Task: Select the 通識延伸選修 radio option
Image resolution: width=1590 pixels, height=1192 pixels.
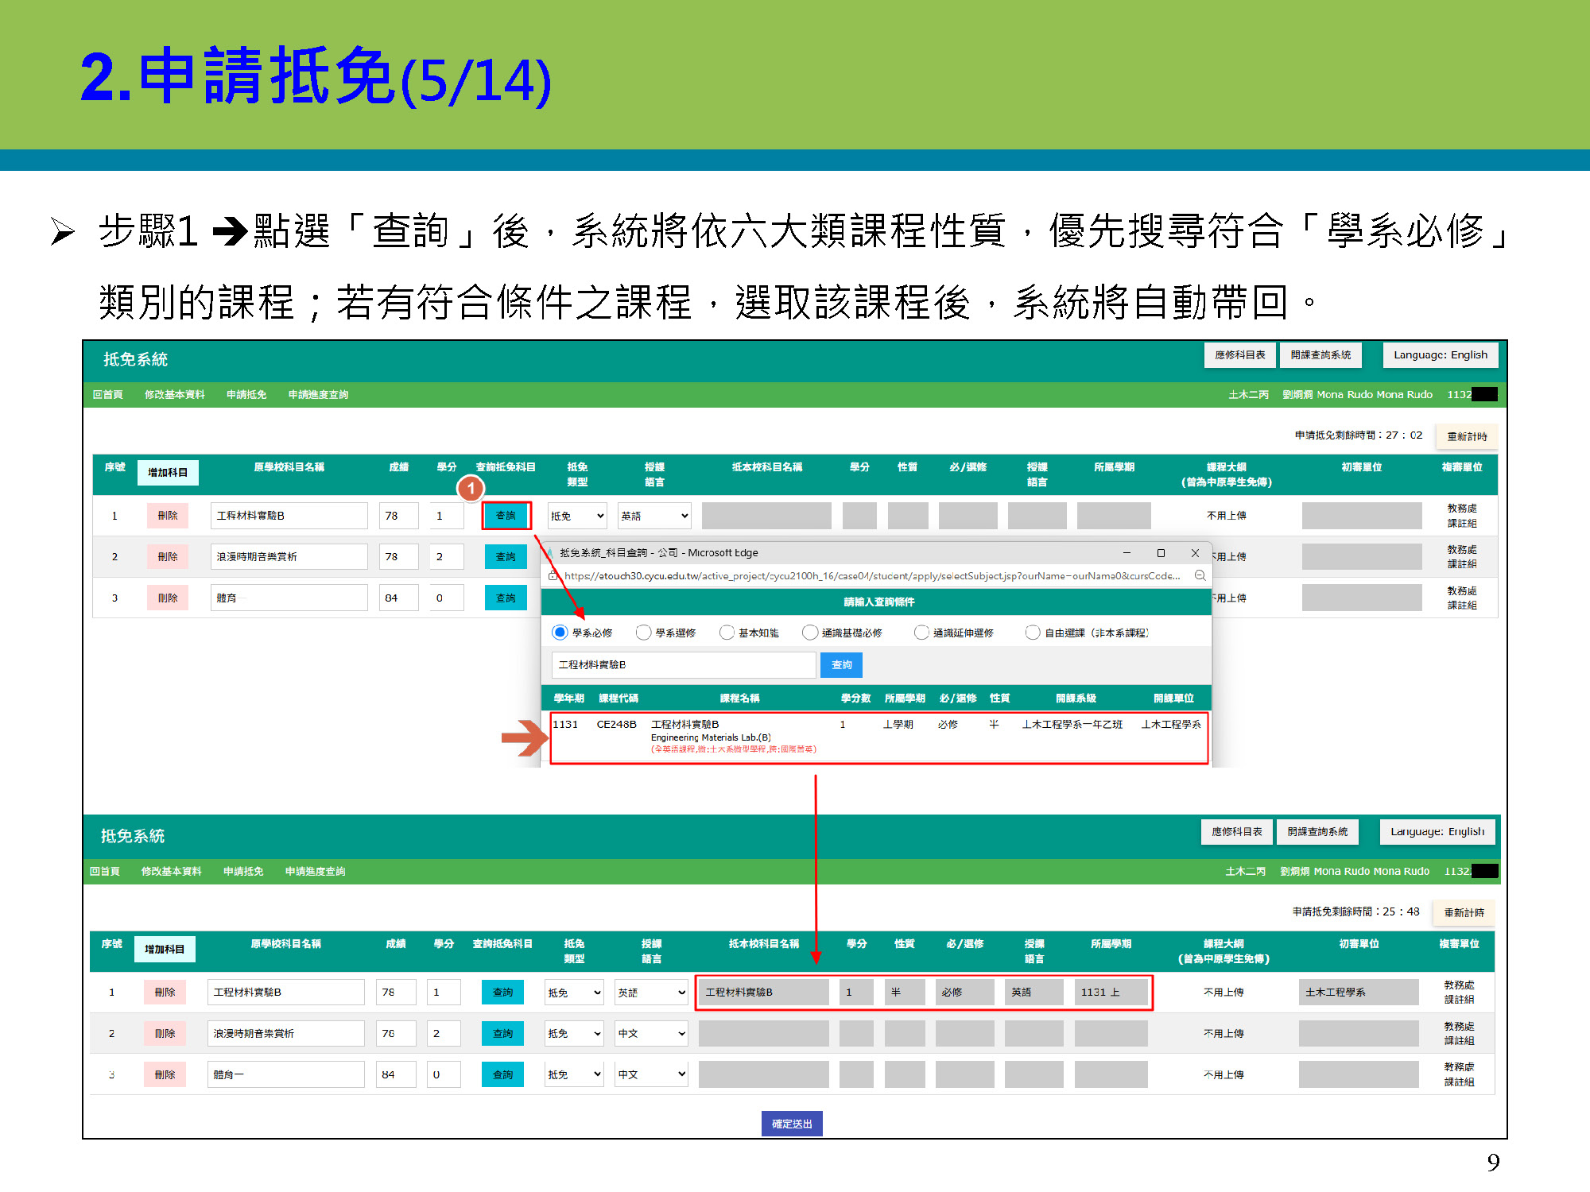Action: click(921, 633)
